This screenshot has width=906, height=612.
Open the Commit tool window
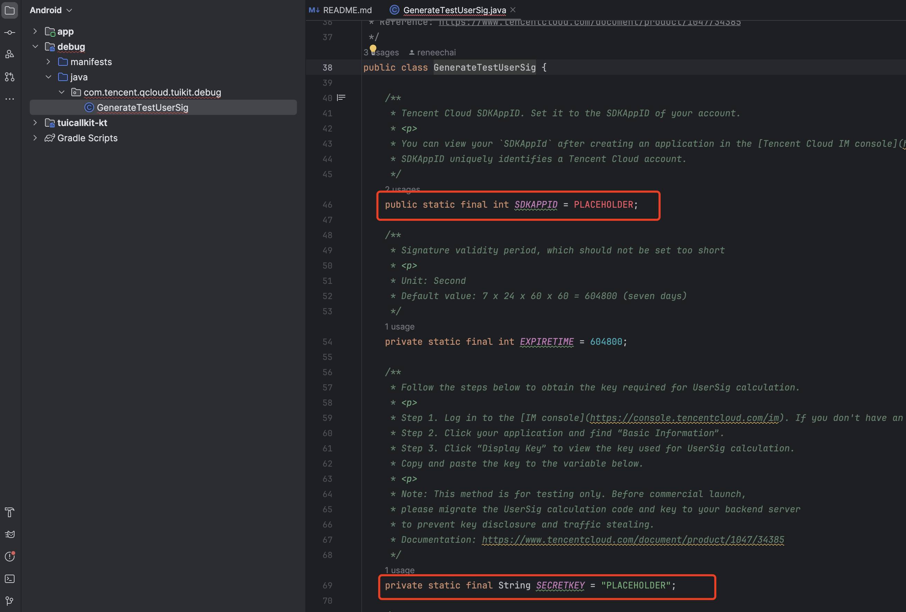click(x=10, y=33)
